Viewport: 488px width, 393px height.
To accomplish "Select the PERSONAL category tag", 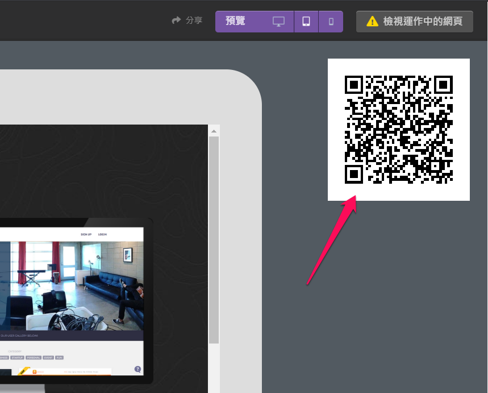I will 34,358.
